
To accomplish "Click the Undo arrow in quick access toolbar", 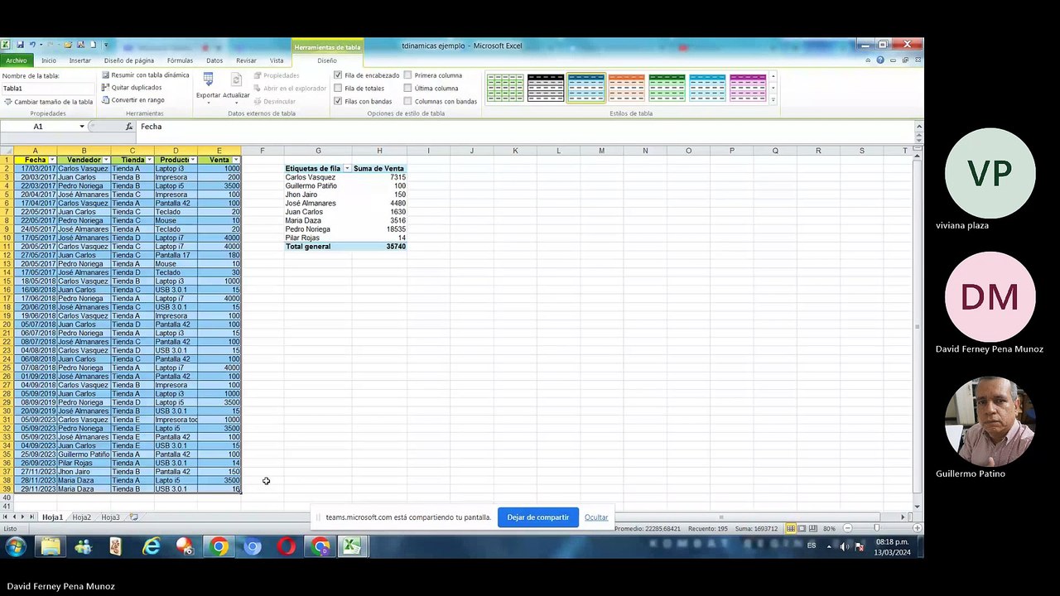I will pos(32,45).
